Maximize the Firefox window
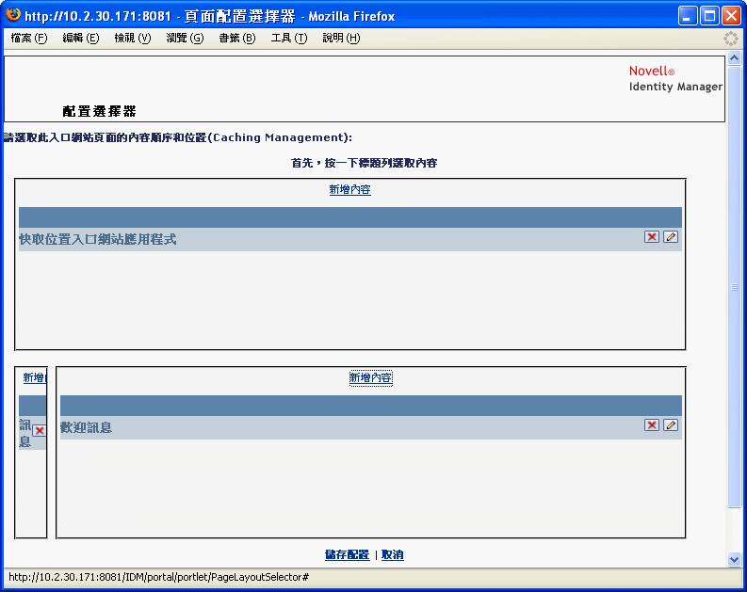 pyautogui.click(x=709, y=16)
